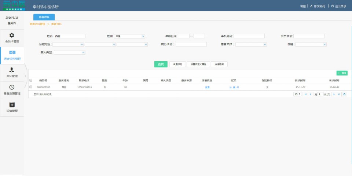Open the 病人类型 dropdown
Screen dimensions: 352x176
pyautogui.click(x=70, y=52)
